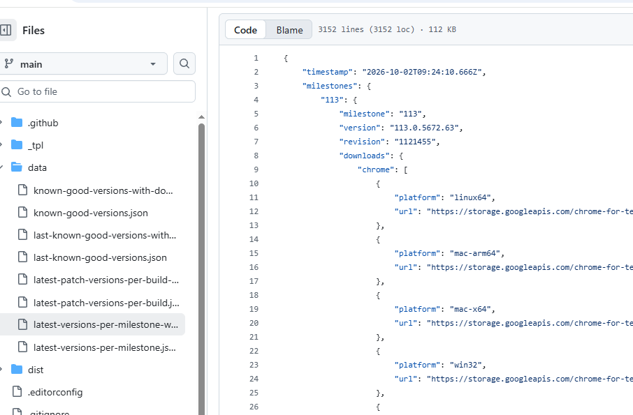Select line number 1 in the code

coord(256,58)
